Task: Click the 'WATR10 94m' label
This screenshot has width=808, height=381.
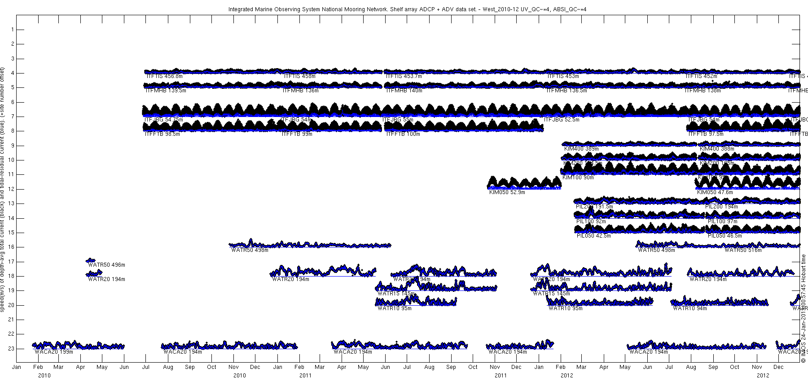Action: (x=690, y=308)
